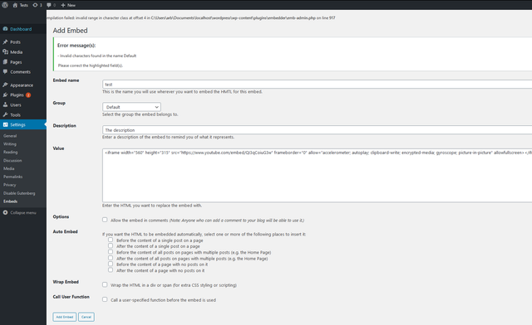Click the Pages icon in sidebar

pos(5,62)
